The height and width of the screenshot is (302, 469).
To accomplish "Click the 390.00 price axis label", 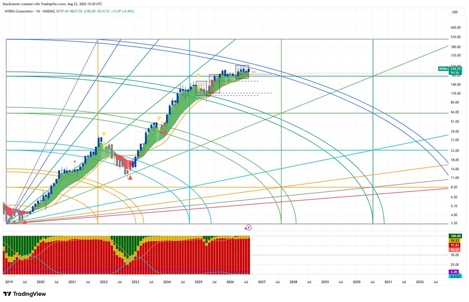I will (456, 47).
